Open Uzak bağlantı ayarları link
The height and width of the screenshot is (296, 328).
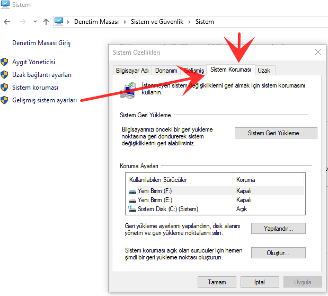tap(42, 75)
